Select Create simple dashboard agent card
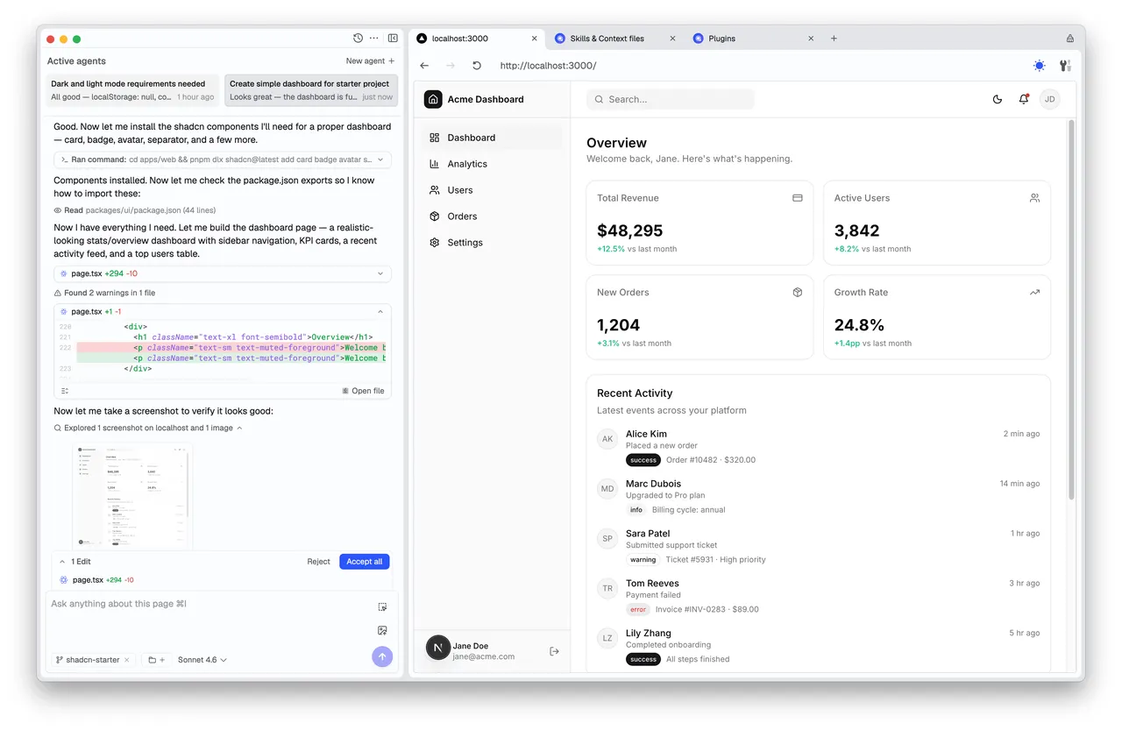1122x730 pixels. coord(311,90)
